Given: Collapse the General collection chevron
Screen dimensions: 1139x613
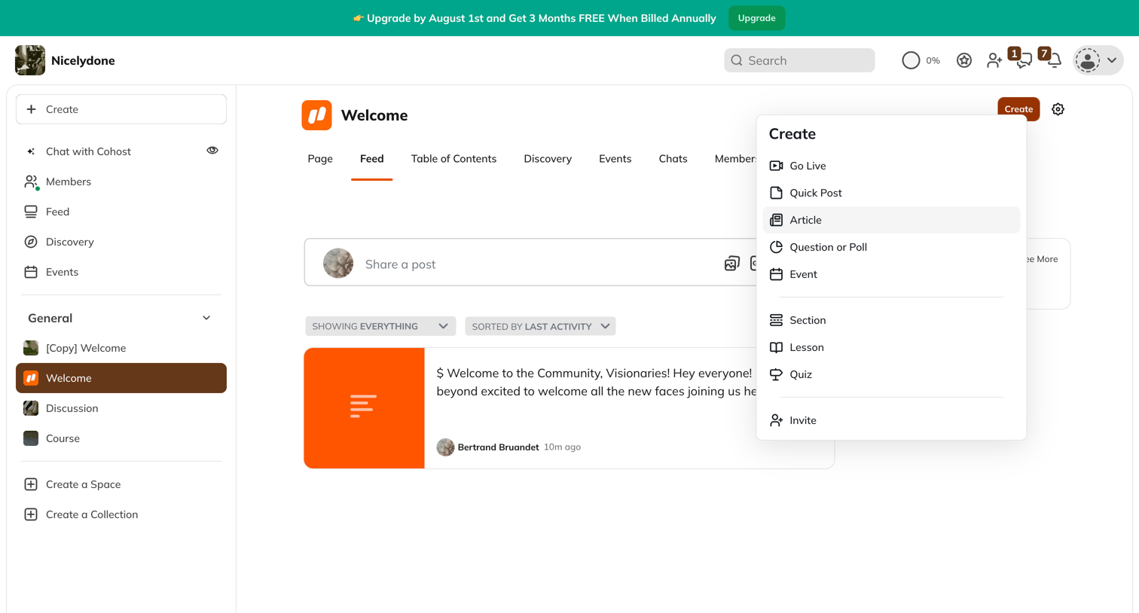Looking at the screenshot, I should 206,318.
